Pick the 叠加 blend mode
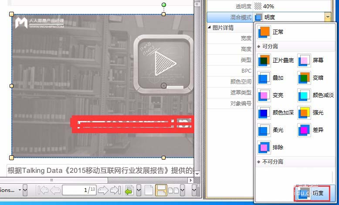The width and height of the screenshot is (339, 205). click(271, 78)
